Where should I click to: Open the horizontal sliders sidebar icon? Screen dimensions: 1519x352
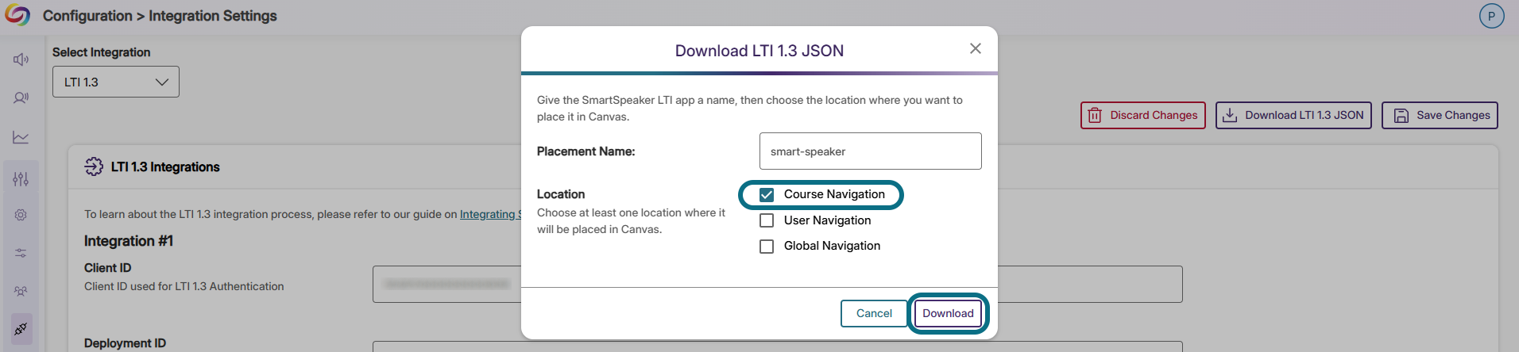tap(21, 253)
